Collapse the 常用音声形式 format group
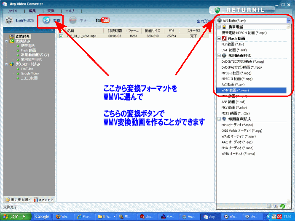 click(x=219, y=119)
